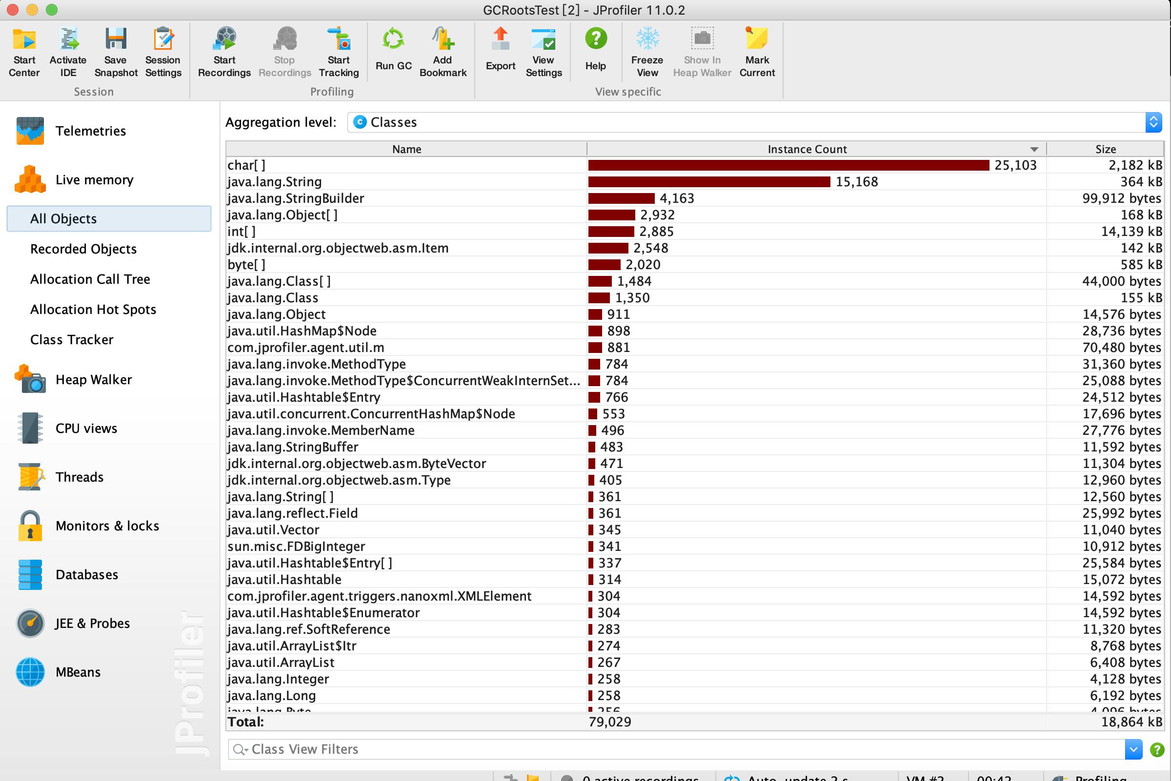This screenshot has height=781, width=1171.
Task: Select the java.util.concurrent.ConcurrentHashMap$Node row
Action: 695,414
